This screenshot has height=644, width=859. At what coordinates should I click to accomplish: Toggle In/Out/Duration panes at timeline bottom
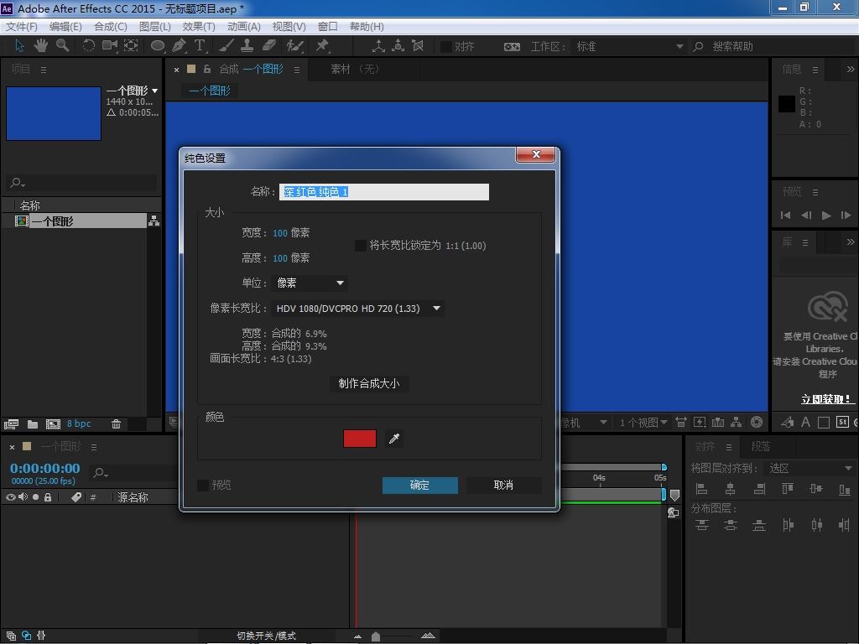[x=41, y=636]
